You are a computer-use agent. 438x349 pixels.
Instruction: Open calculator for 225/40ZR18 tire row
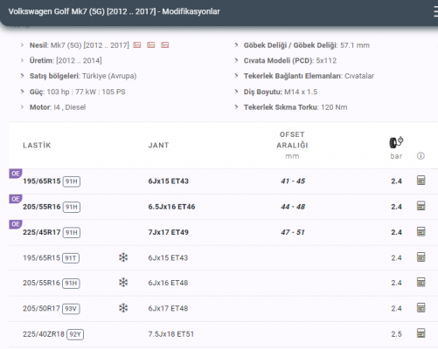(421, 333)
